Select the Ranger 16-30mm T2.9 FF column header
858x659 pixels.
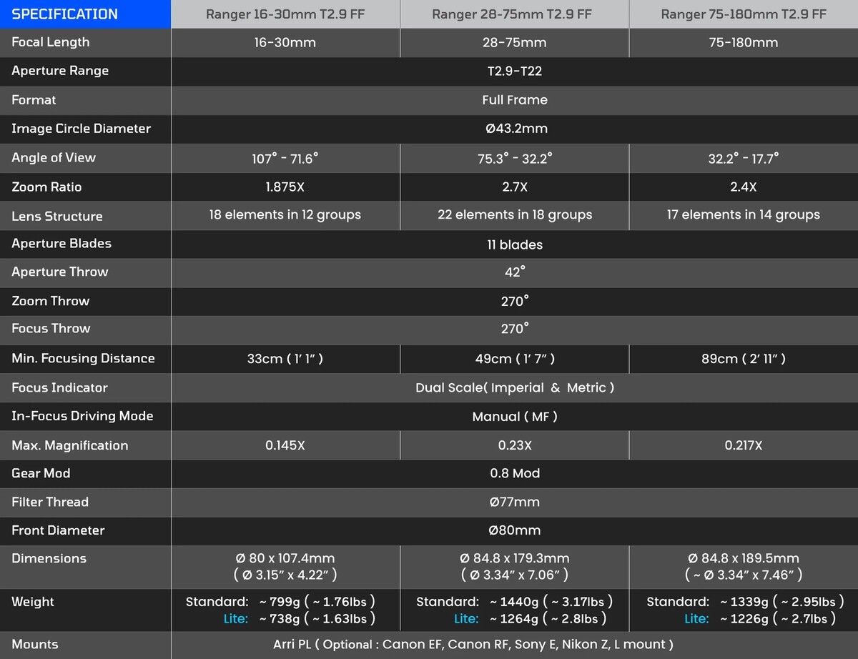tap(285, 14)
